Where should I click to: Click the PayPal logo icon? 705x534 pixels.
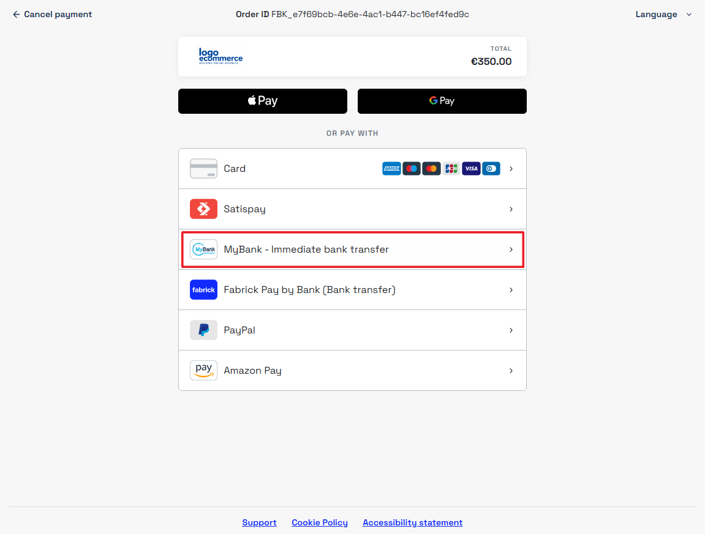pyautogui.click(x=204, y=330)
